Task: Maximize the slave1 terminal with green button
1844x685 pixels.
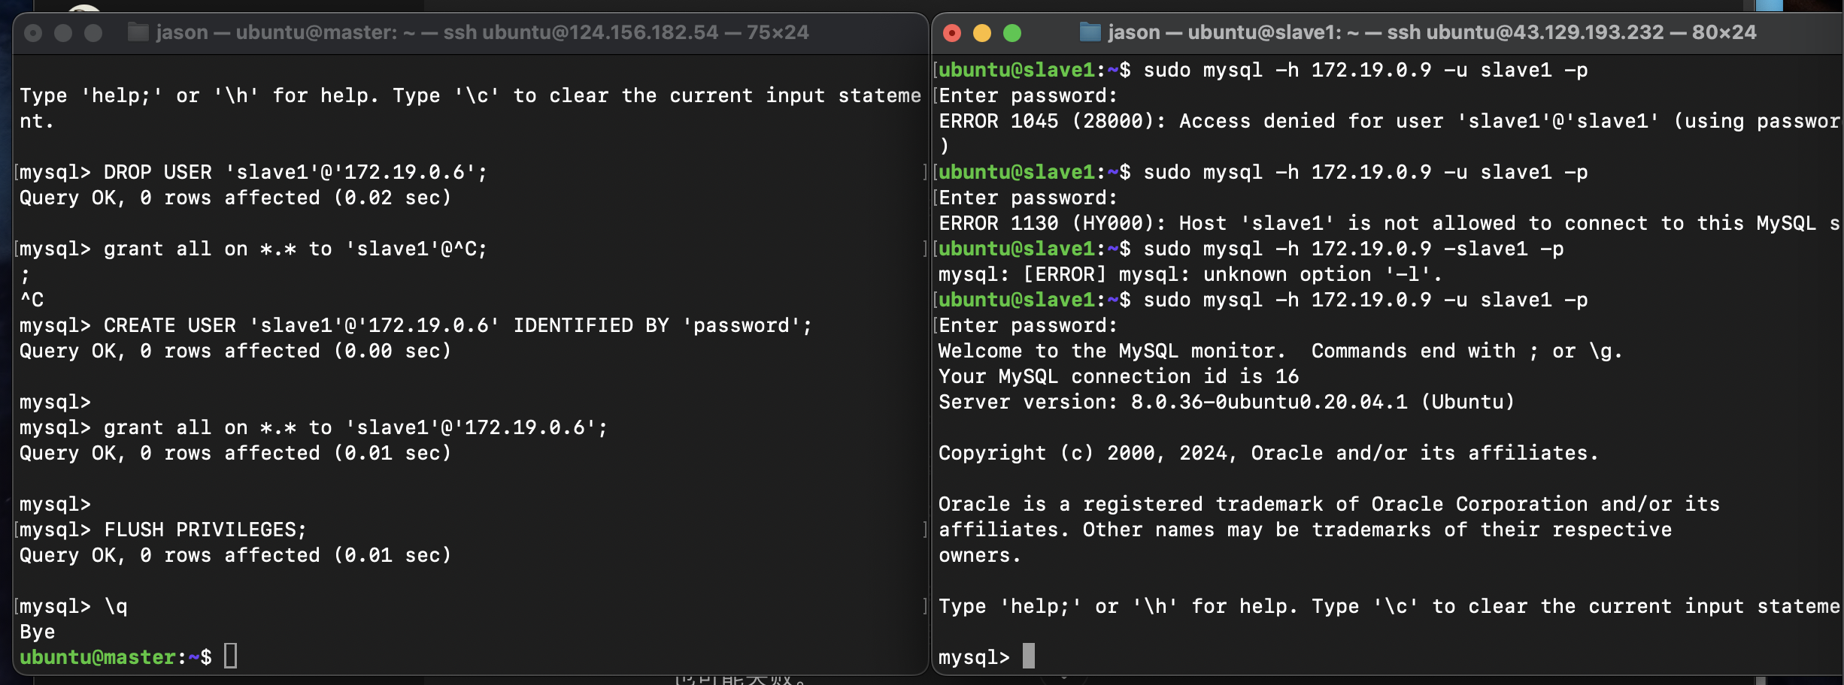Action: tap(1012, 33)
